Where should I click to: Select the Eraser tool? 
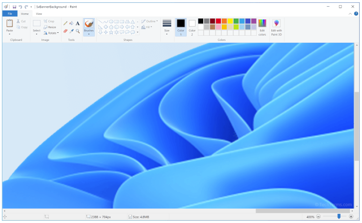(x=65, y=31)
